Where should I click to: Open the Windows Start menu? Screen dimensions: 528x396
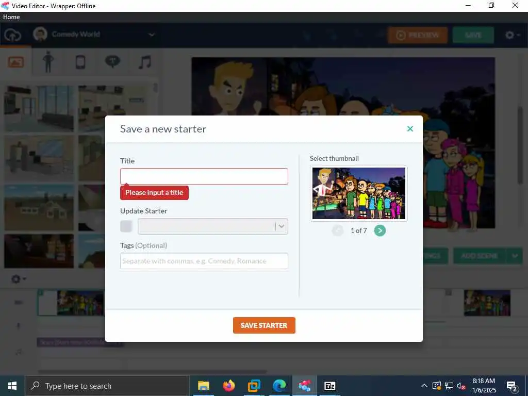coord(12,386)
